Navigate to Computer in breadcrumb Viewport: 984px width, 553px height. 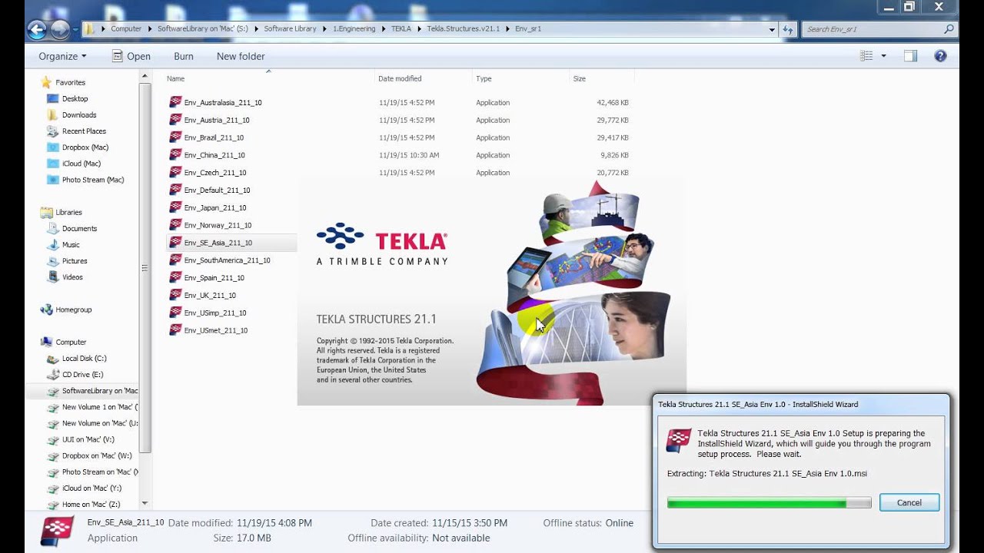(x=126, y=28)
